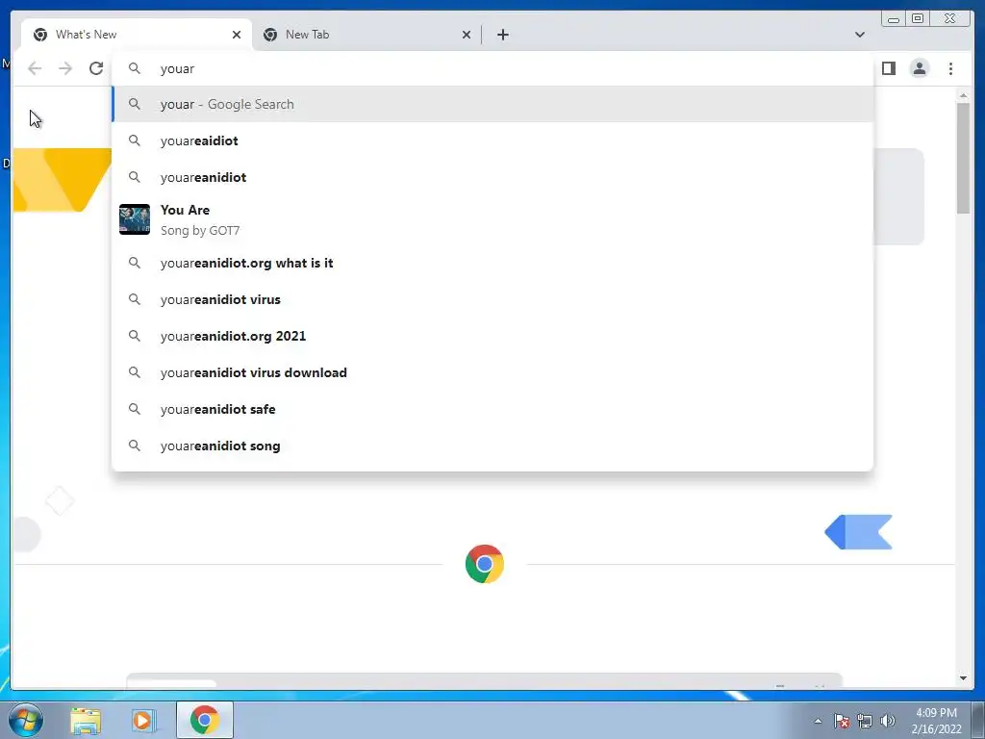Click the scrollbar down arrow

point(963,678)
